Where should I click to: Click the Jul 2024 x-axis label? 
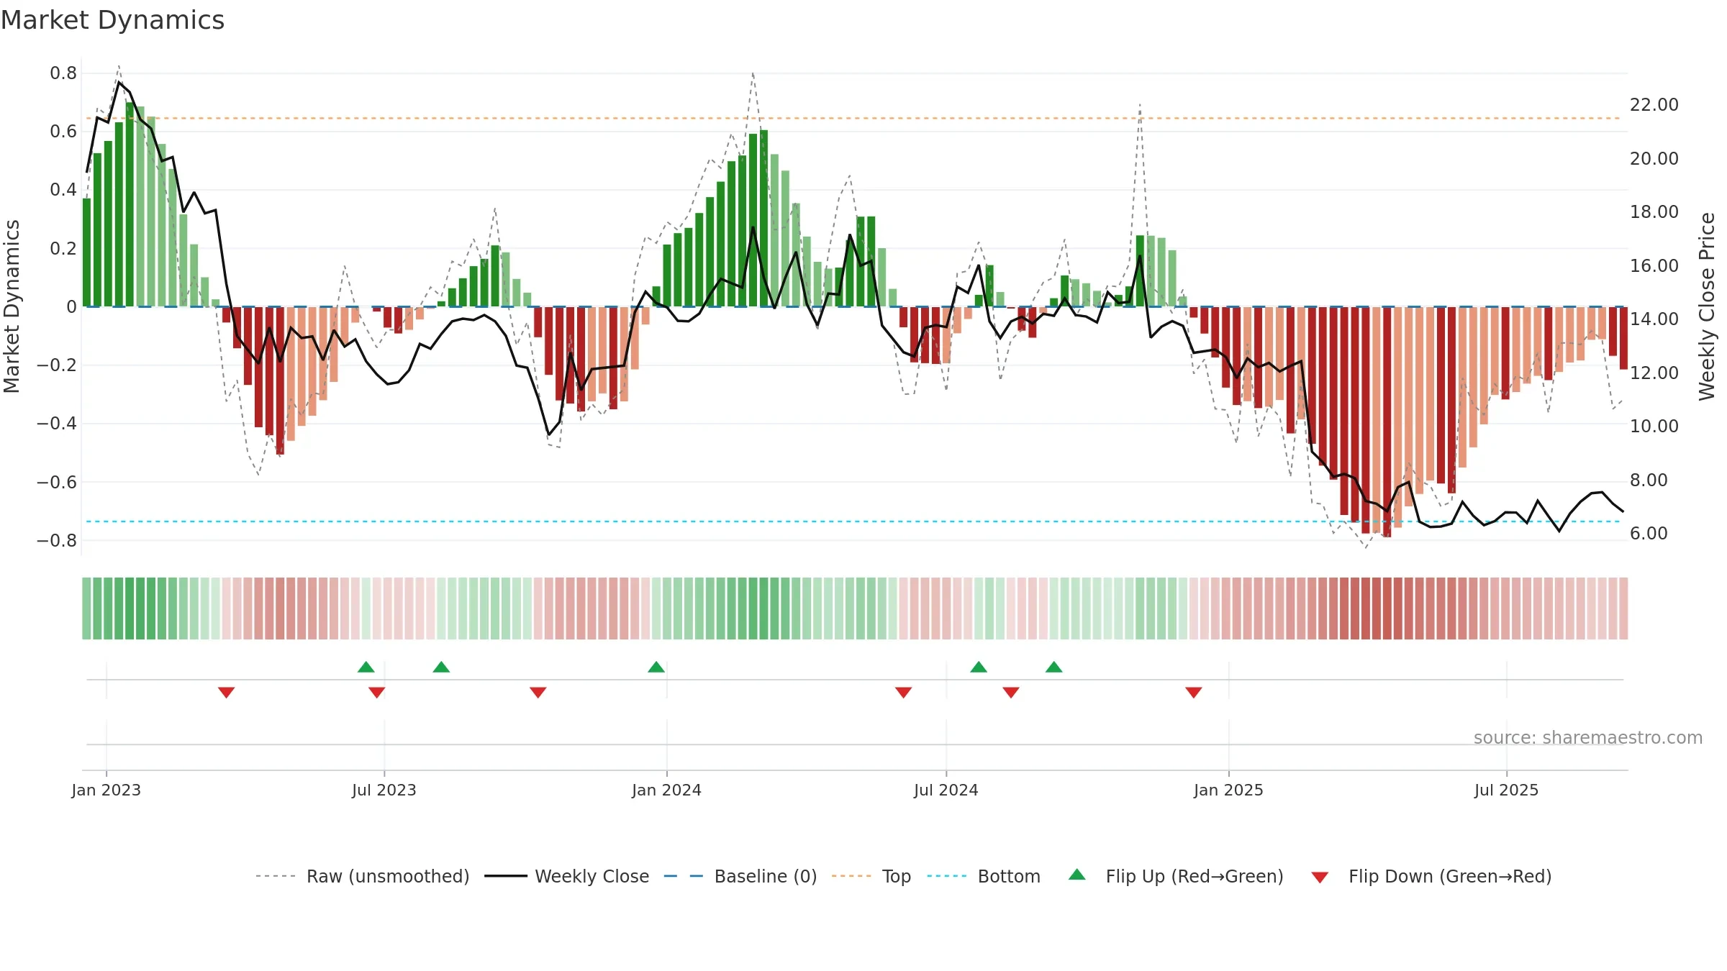(946, 790)
